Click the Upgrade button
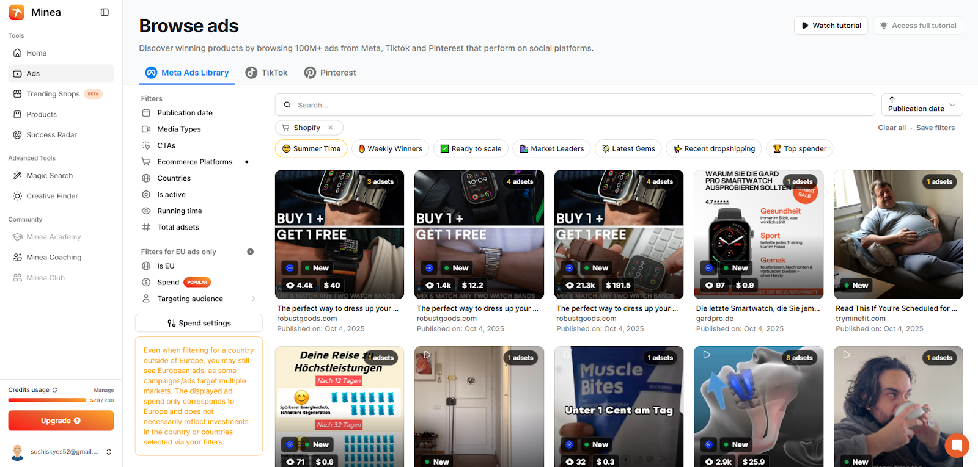This screenshot has height=467, width=978. pyautogui.click(x=61, y=421)
